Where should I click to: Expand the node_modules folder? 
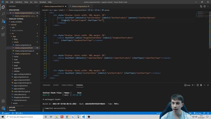(16, 22)
